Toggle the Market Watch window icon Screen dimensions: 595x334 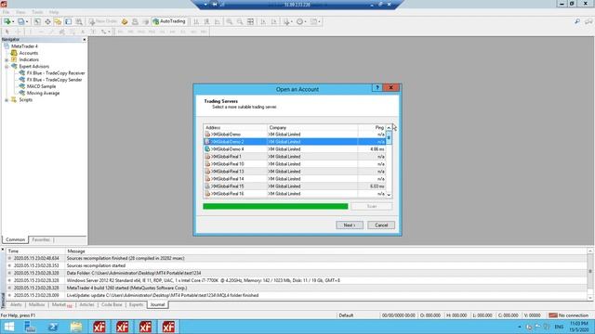point(37,21)
